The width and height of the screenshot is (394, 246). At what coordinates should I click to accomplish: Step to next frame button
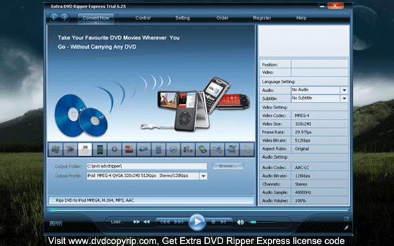(223, 222)
